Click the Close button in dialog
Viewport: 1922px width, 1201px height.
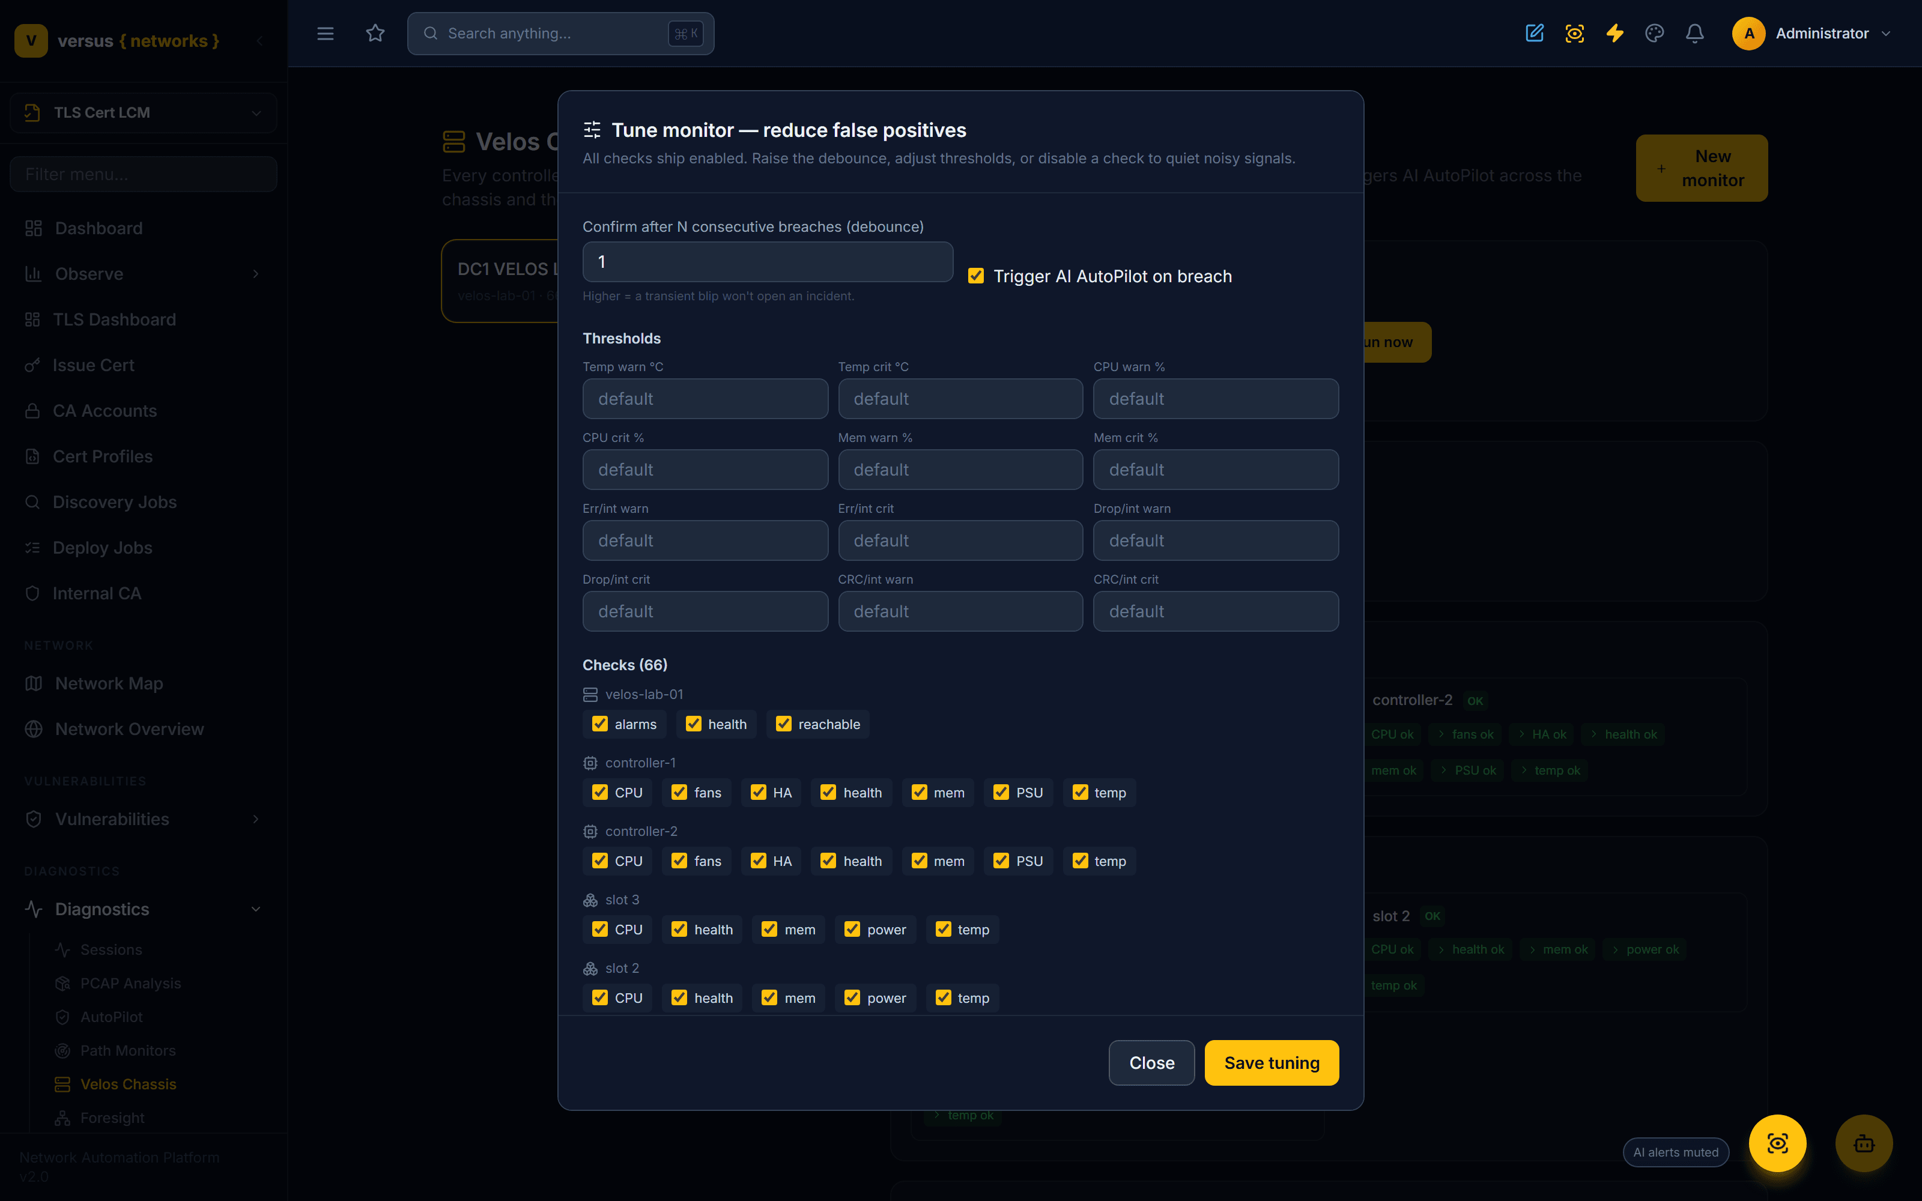pyautogui.click(x=1151, y=1063)
